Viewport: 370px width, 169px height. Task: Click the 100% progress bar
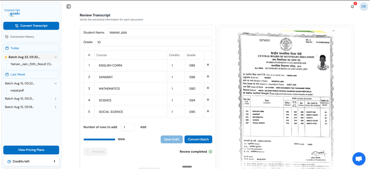[x=99, y=139]
